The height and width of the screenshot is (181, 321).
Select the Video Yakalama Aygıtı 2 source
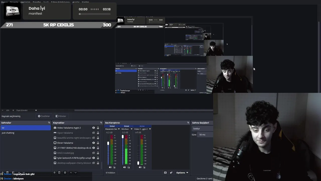(69, 128)
